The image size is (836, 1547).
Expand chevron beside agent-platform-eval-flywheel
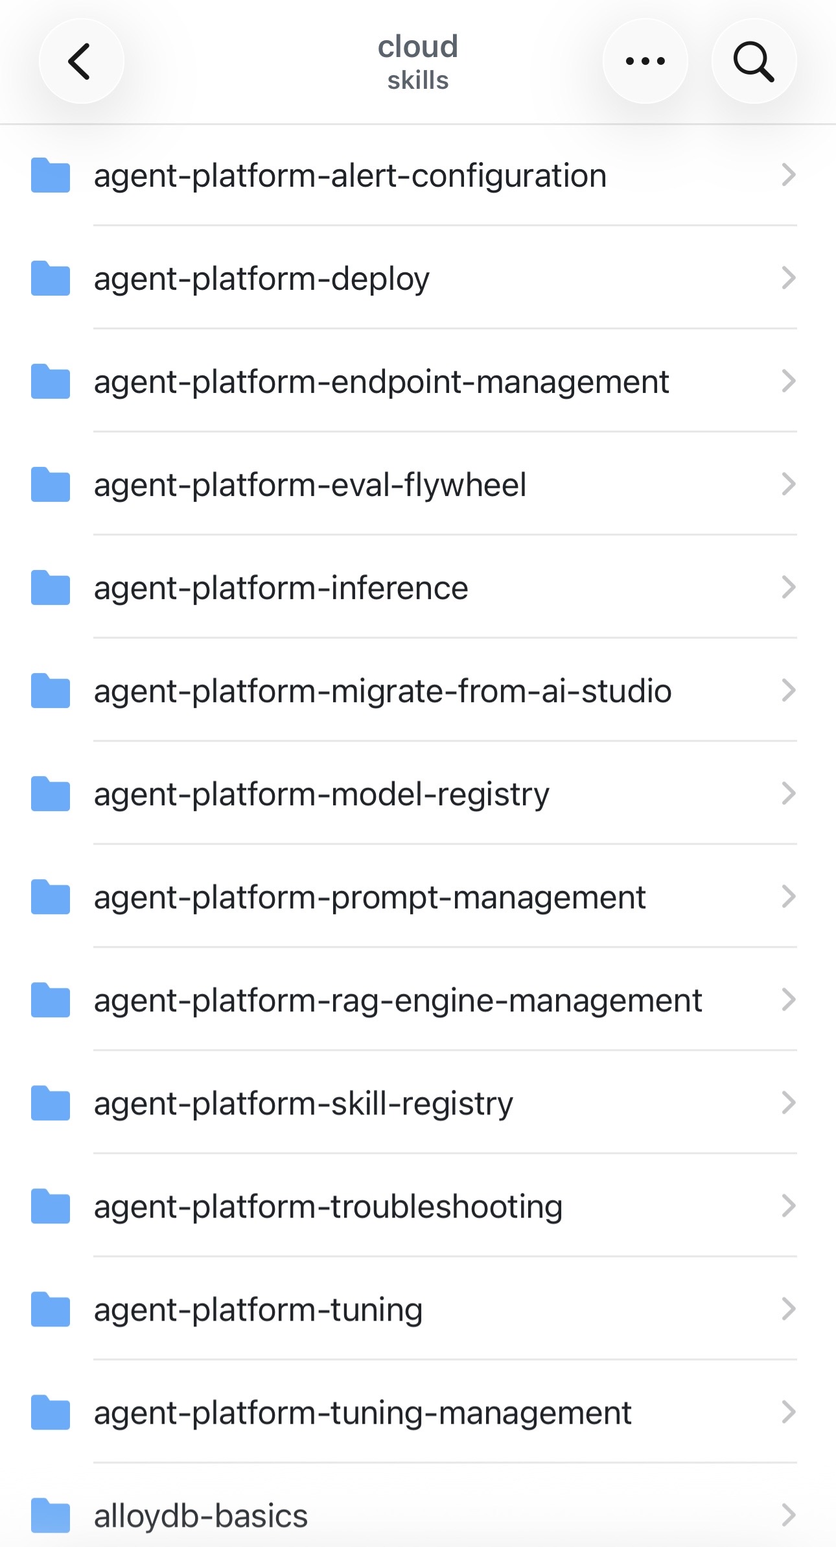coord(788,484)
